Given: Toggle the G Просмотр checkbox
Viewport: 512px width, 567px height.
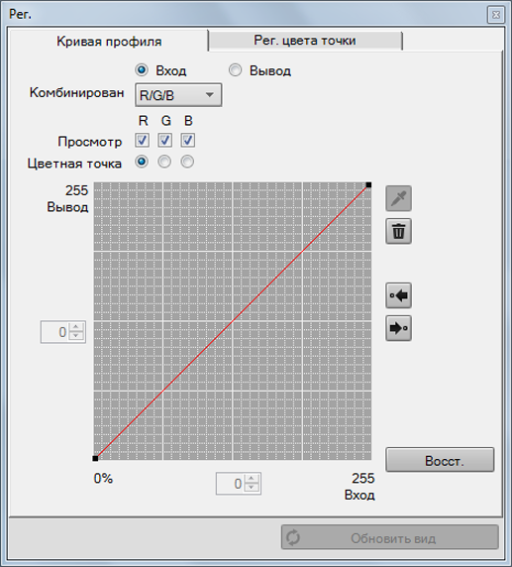Looking at the screenshot, I should click(164, 140).
